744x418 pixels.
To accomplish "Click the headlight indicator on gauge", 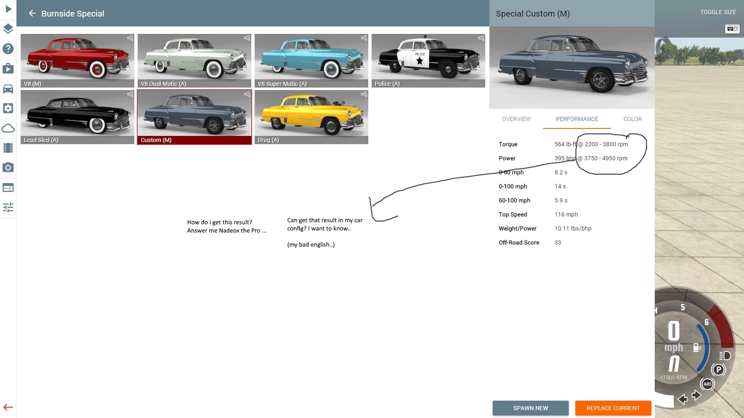I will [x=725, y=356].
